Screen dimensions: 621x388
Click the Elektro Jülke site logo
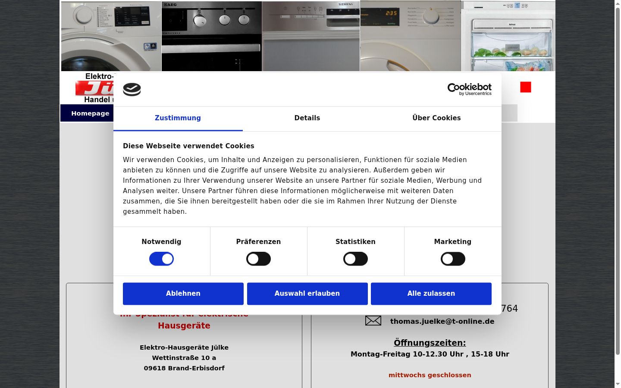[95, 88]
